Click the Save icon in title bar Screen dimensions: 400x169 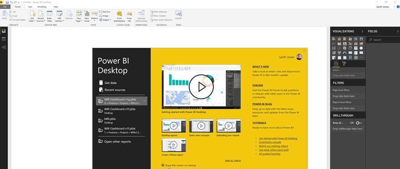(7, 2)
